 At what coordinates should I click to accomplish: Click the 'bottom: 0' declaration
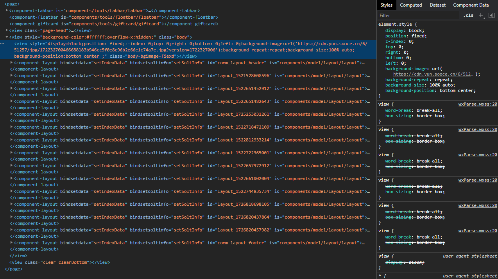(x=398, y=58)
